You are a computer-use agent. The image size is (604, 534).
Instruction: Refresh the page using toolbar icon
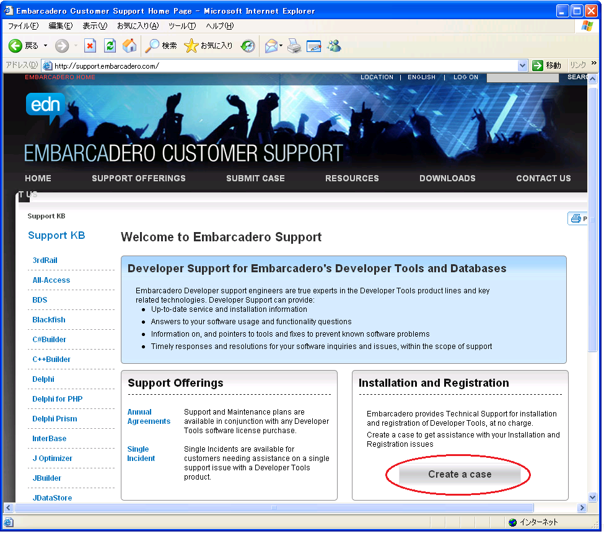[110, 46]
